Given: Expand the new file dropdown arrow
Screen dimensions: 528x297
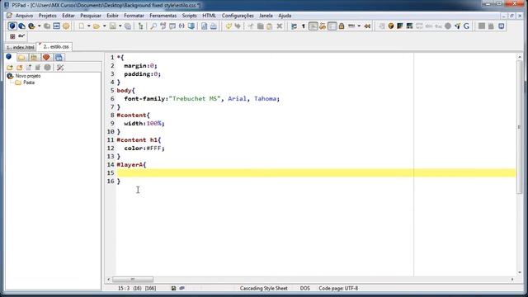Looking at the screenshot, I should 88,26.
